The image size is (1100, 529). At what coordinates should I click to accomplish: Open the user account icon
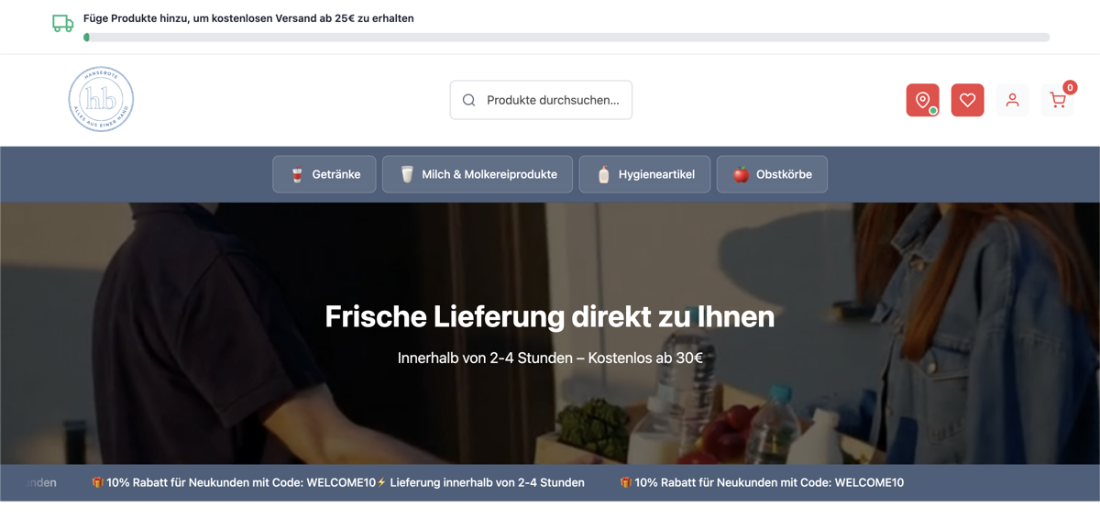1012,100
